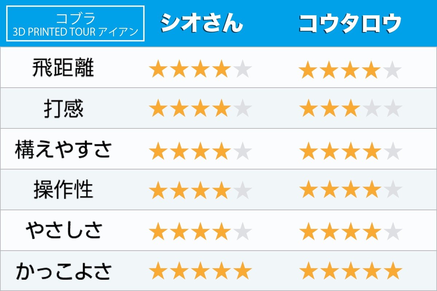
Task: Click the やさしさ row label
Action: coord(63,231)
